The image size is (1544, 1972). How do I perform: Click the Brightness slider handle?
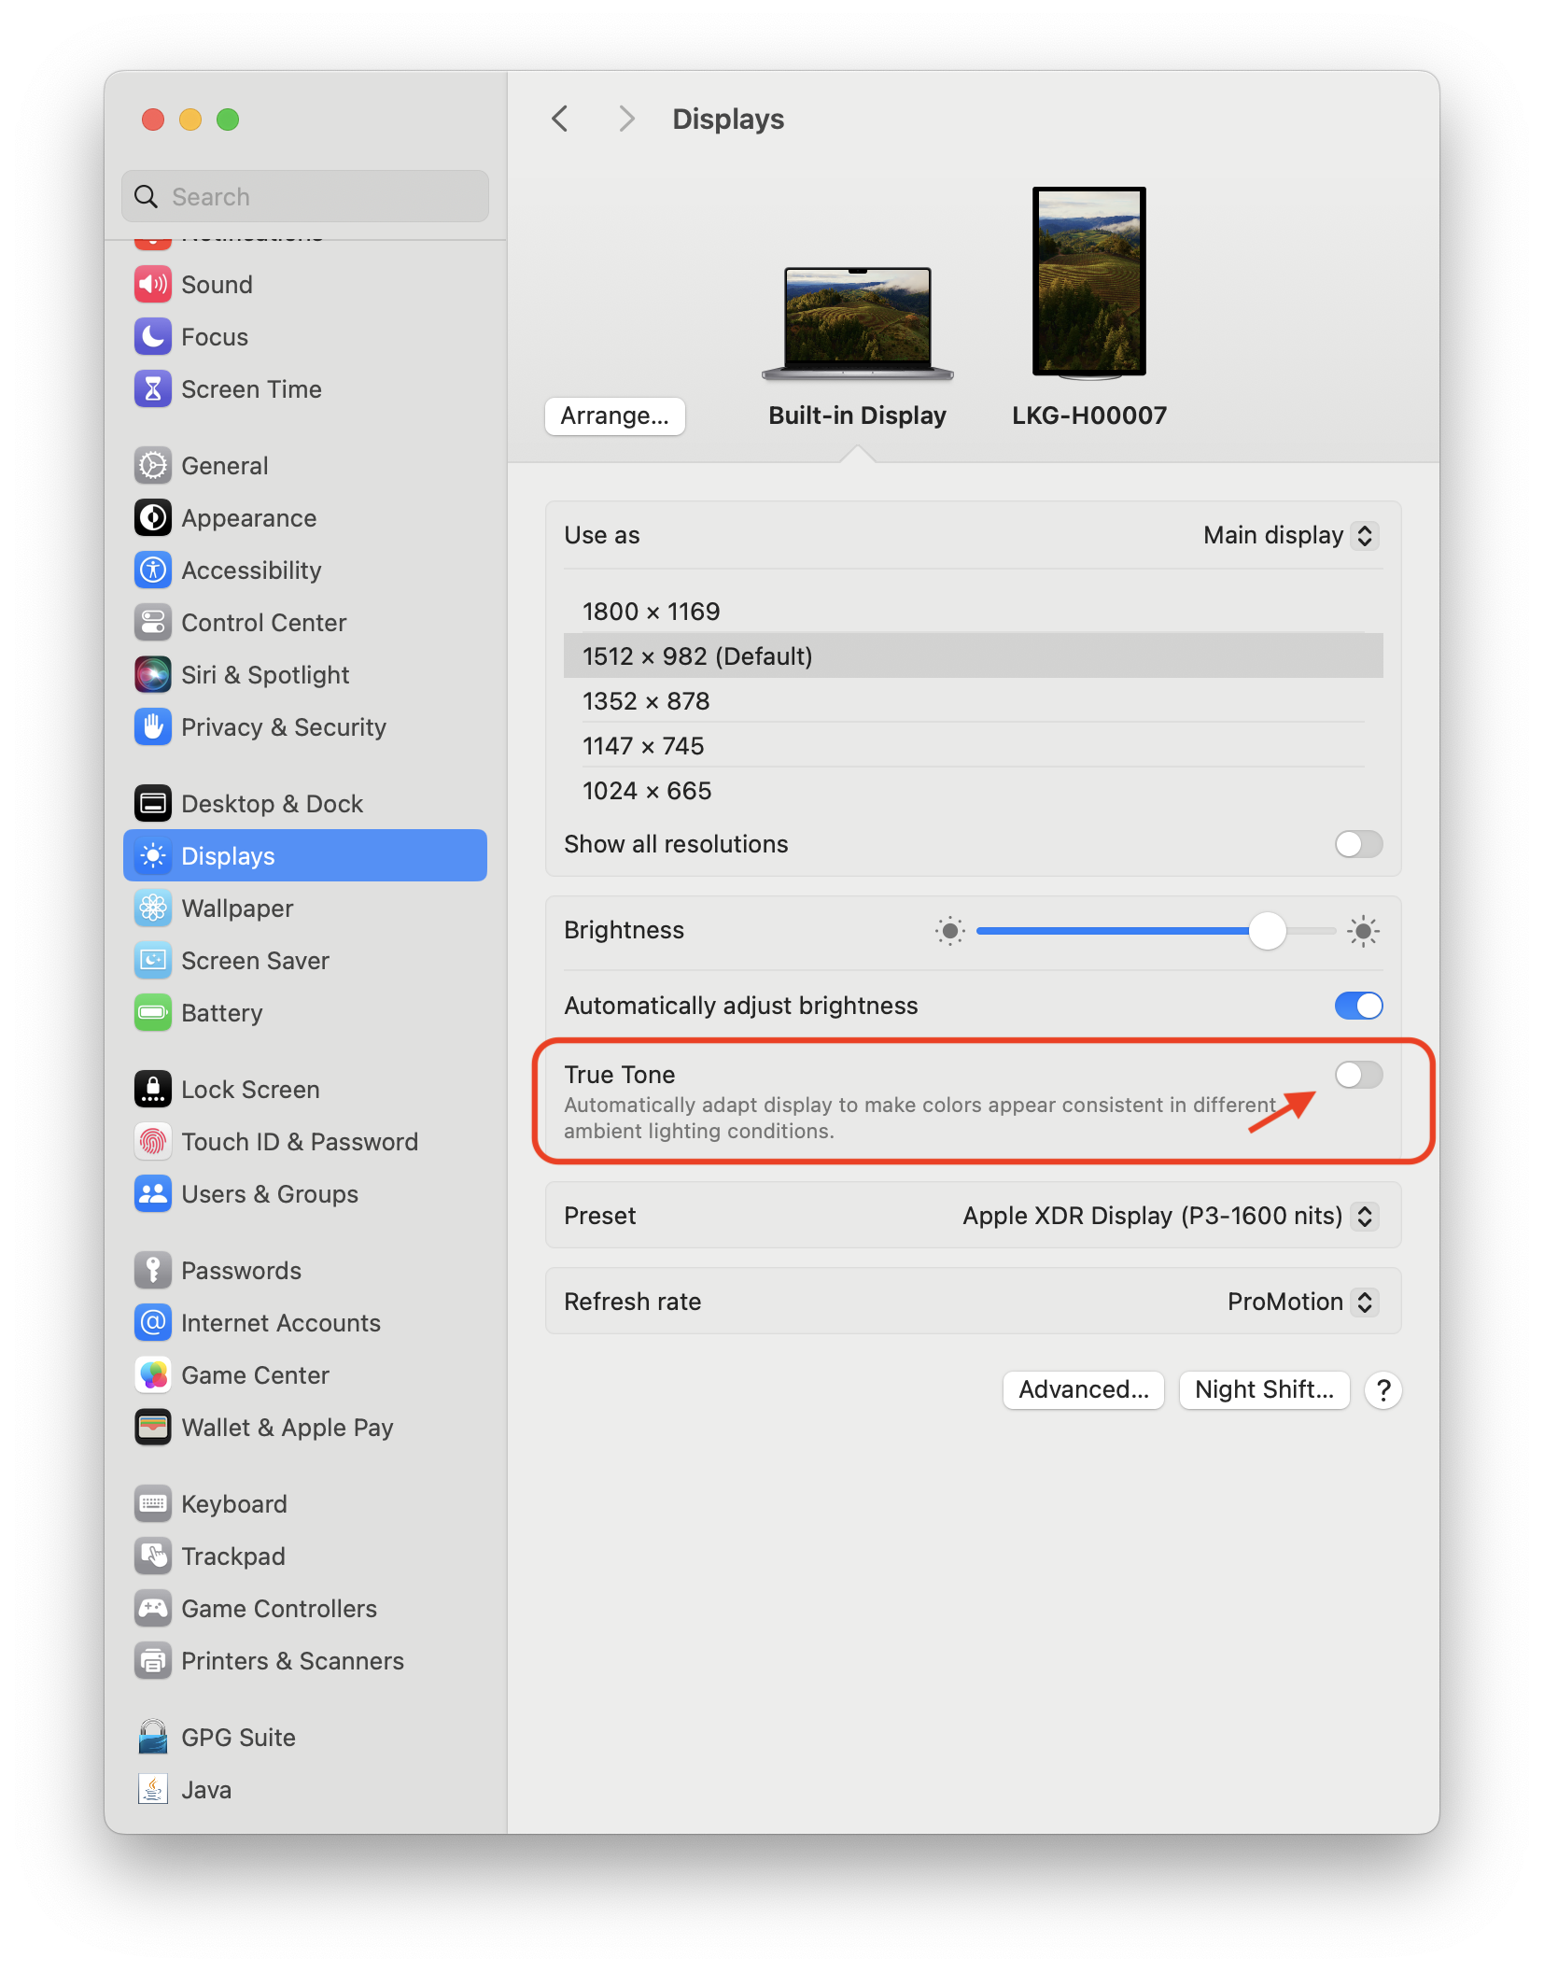point(1267,931)
